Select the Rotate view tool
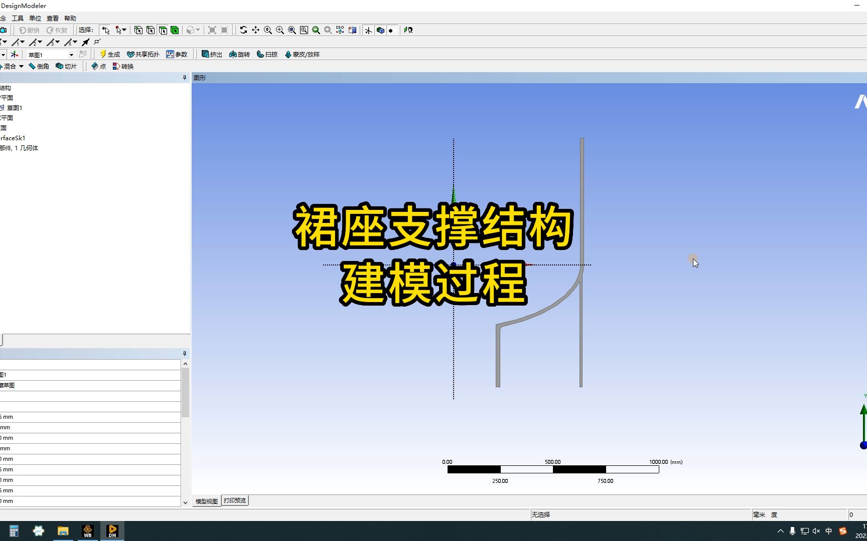Screen dimensions: 867x541 [x=243, y=30]
